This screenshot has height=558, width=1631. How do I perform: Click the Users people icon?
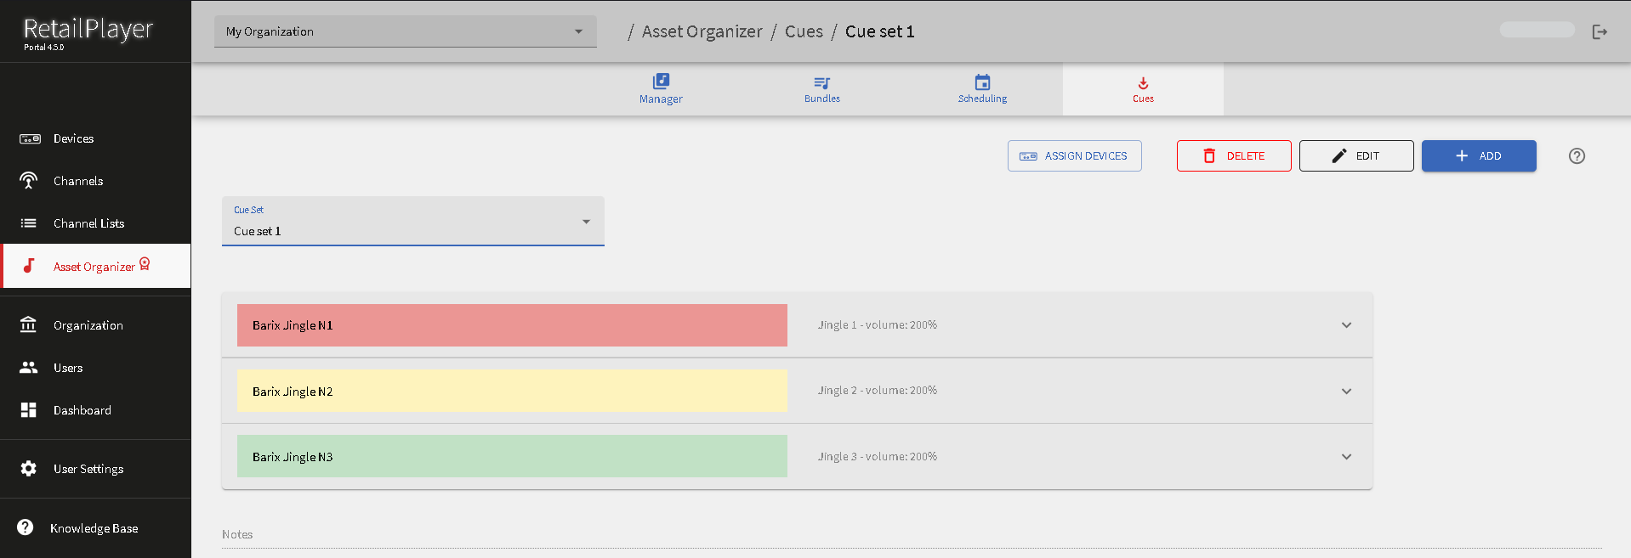[x=29, y=368]
